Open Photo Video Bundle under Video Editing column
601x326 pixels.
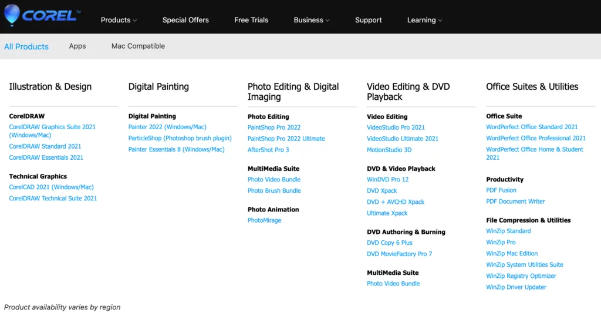pos(393,284)
